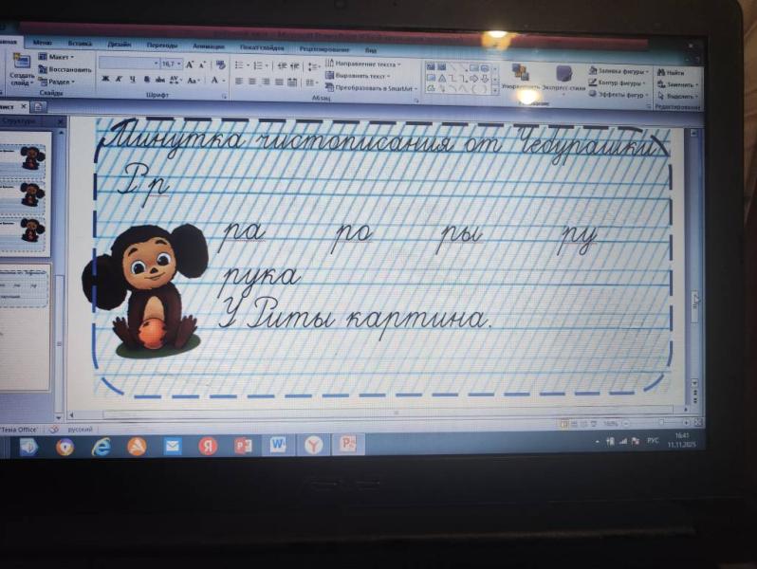
Task: Open the font size dropdown showing 16,7
Action: pos(172,64)
